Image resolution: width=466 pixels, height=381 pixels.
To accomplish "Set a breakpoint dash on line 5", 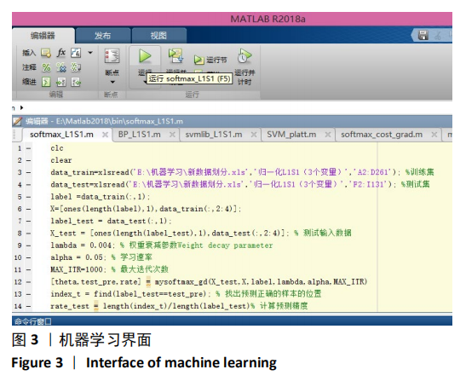I will click(x=28, y=197).
